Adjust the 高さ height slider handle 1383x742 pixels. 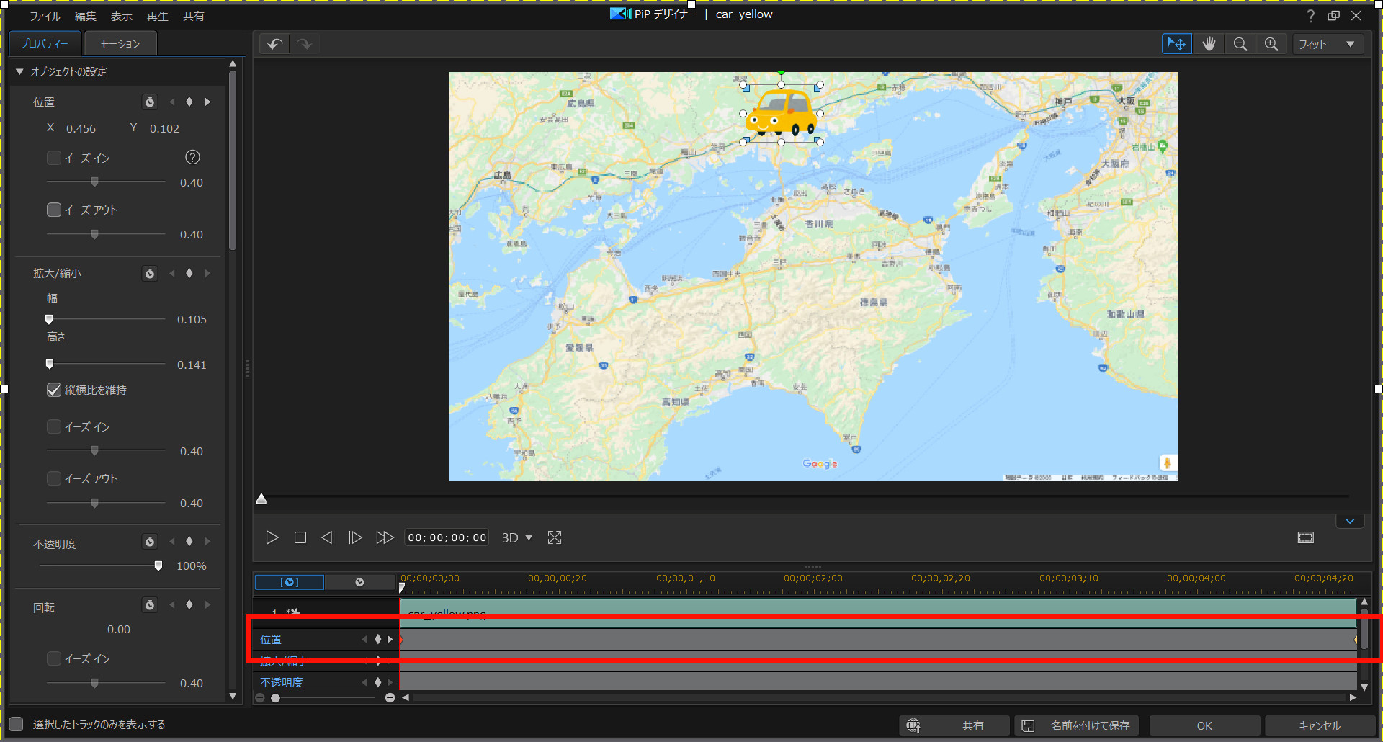point(49,365)
